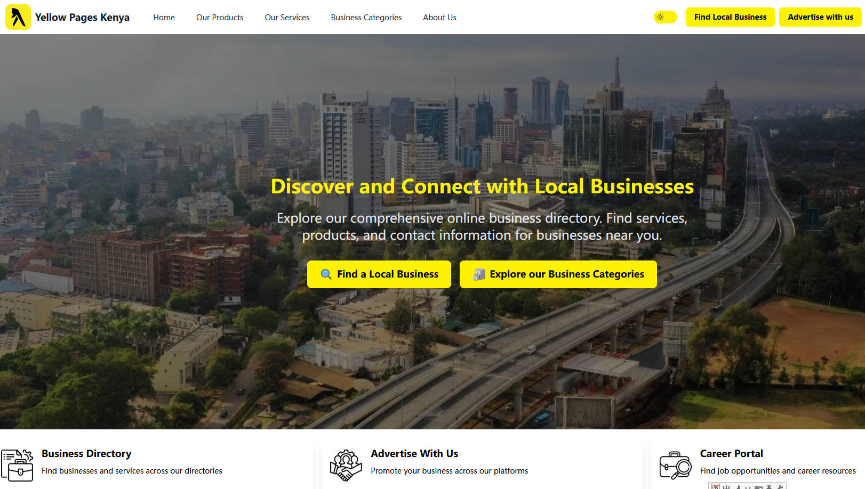This screenshot has height=489, width=865.
Task: Open IME toolbar wrench settings icon
Action: [x=780, y=486]
